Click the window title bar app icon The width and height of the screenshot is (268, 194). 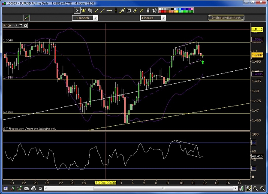[x=4, y=3]
